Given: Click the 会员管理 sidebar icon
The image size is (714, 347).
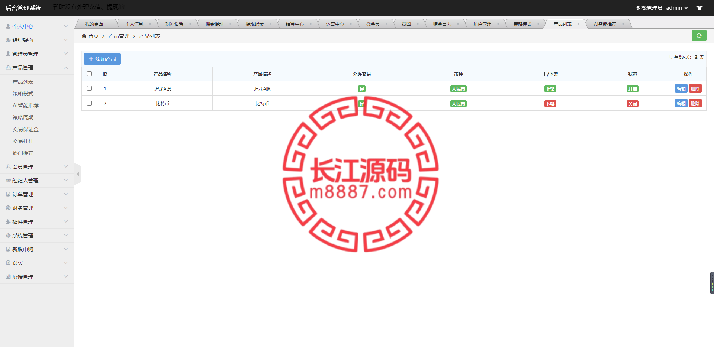Looking at the screenshot, I should [x=8, y=167].
